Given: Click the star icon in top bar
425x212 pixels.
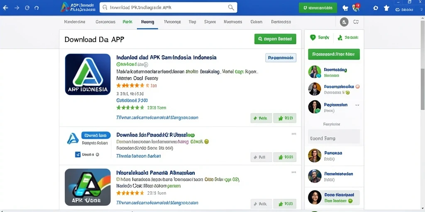Looking at the screenshot, I should (386, 8).
